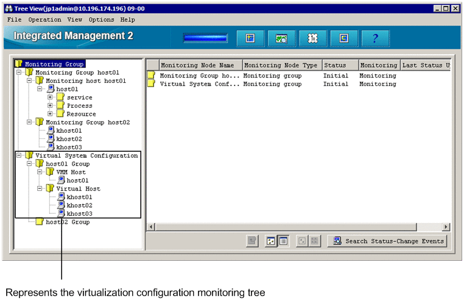Click the grayed-out up-level icon at bottom
Image resolution: width=464 pixels, height=301 pixels.
[252, 241]
